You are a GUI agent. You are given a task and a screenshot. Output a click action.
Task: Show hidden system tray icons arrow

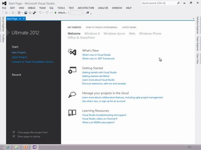pos(196,147)
